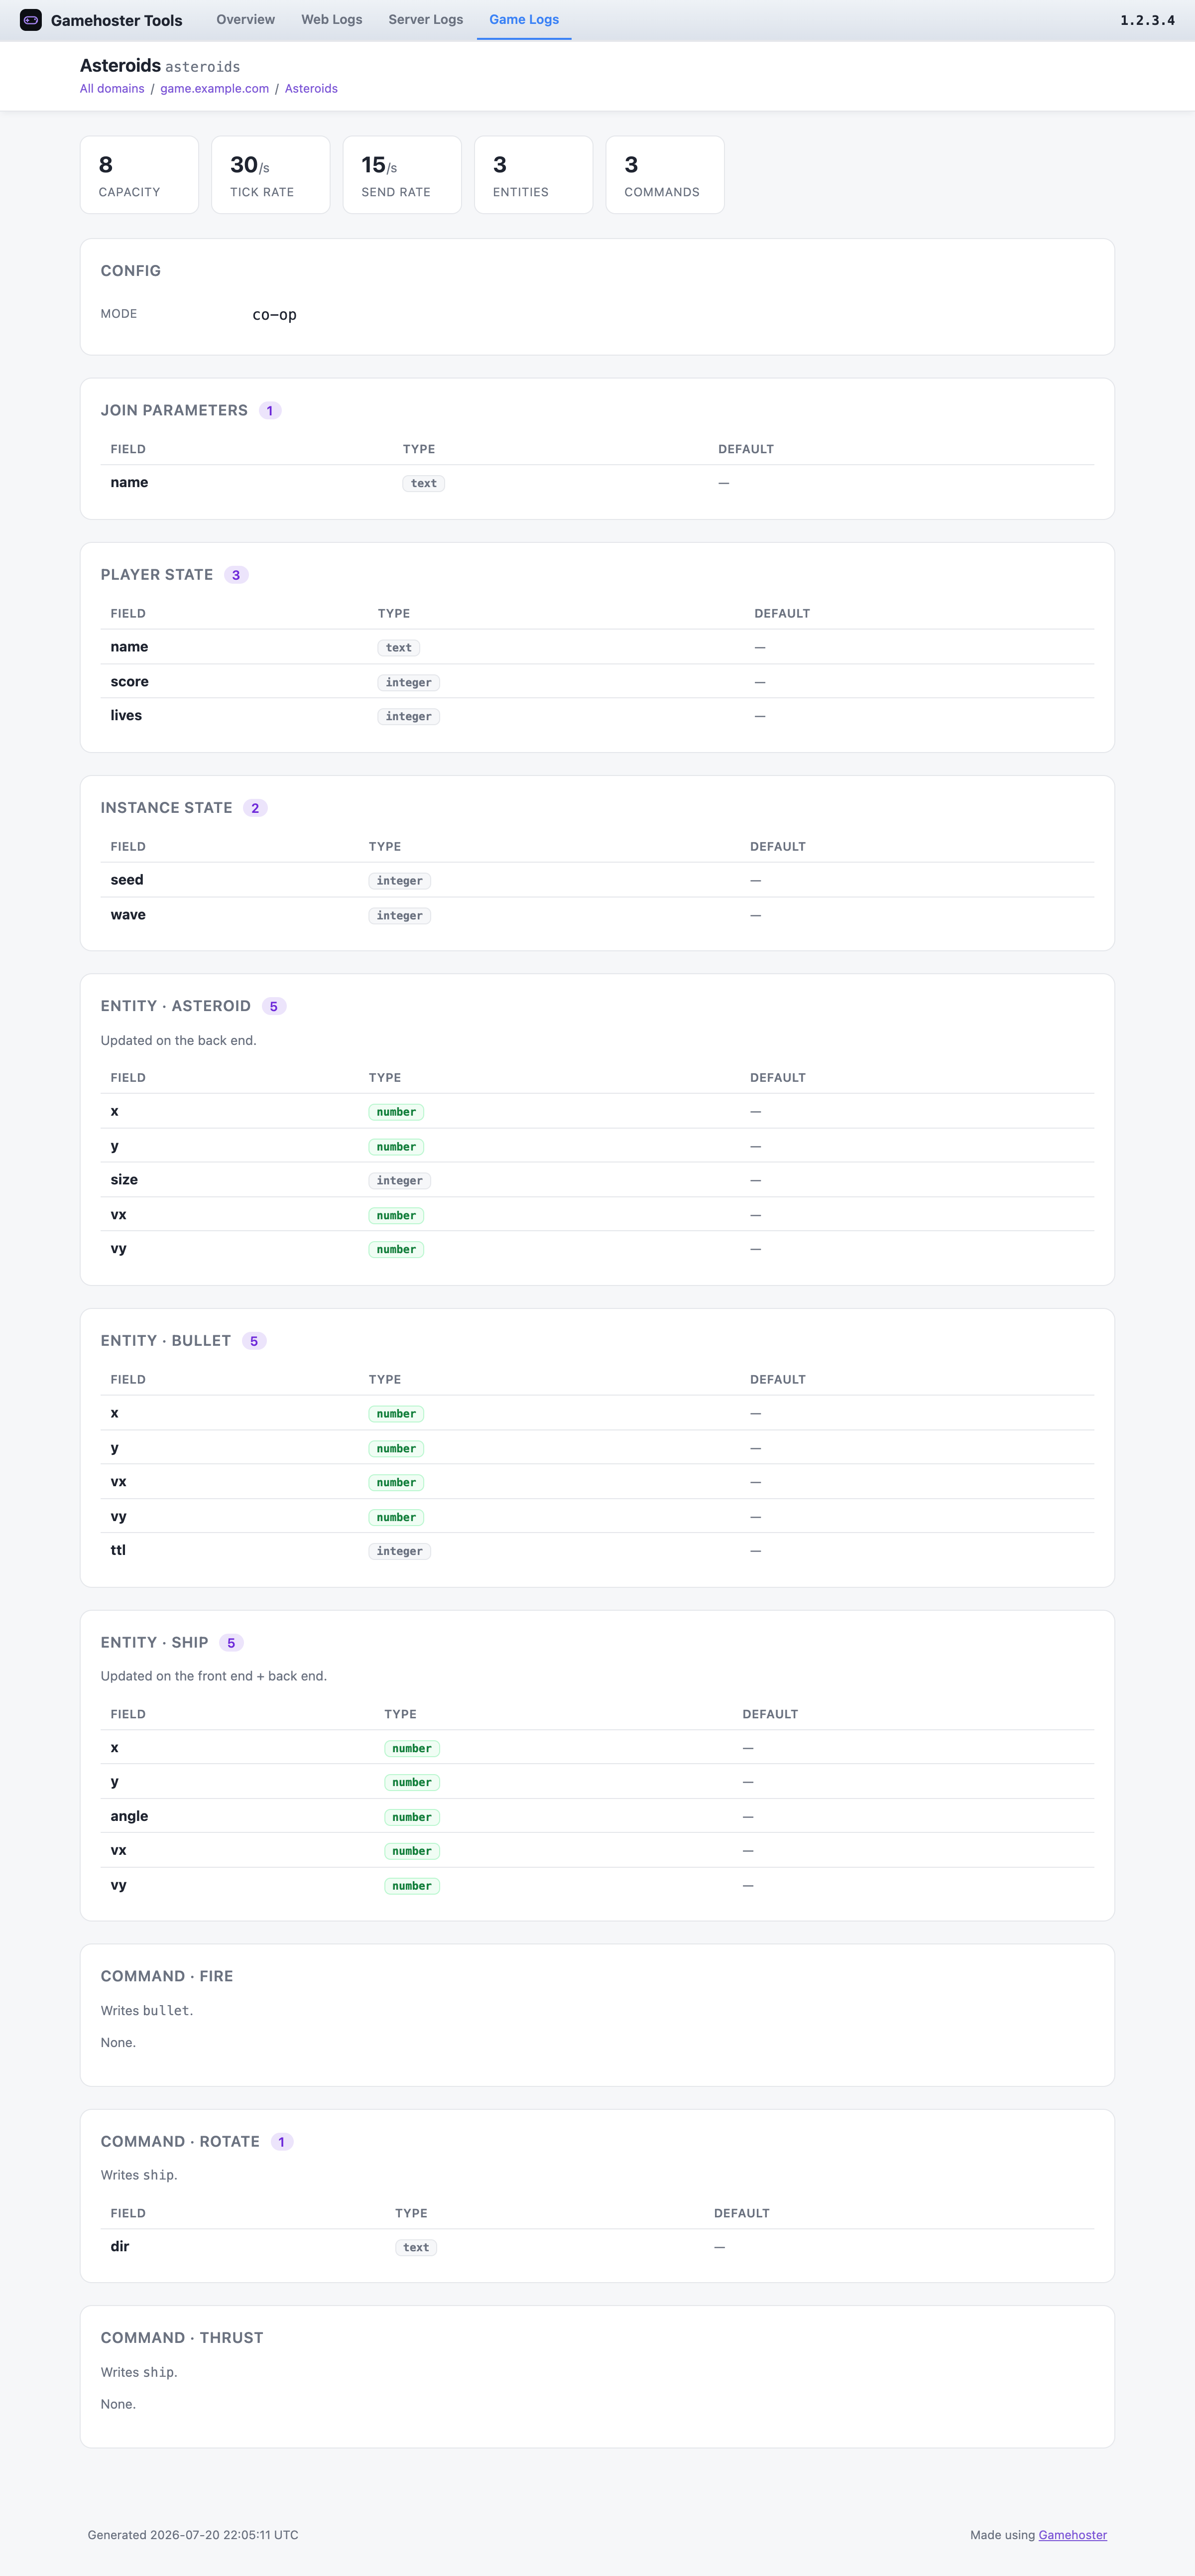Click 'Updated on the front end + back end.'
Image resolution: width=1195 pixels, height=2576 pixels.
click(213, 1676)
